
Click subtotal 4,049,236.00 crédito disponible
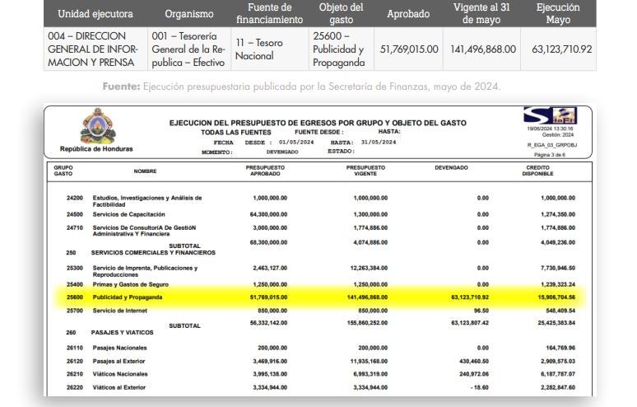click(558, 242)
